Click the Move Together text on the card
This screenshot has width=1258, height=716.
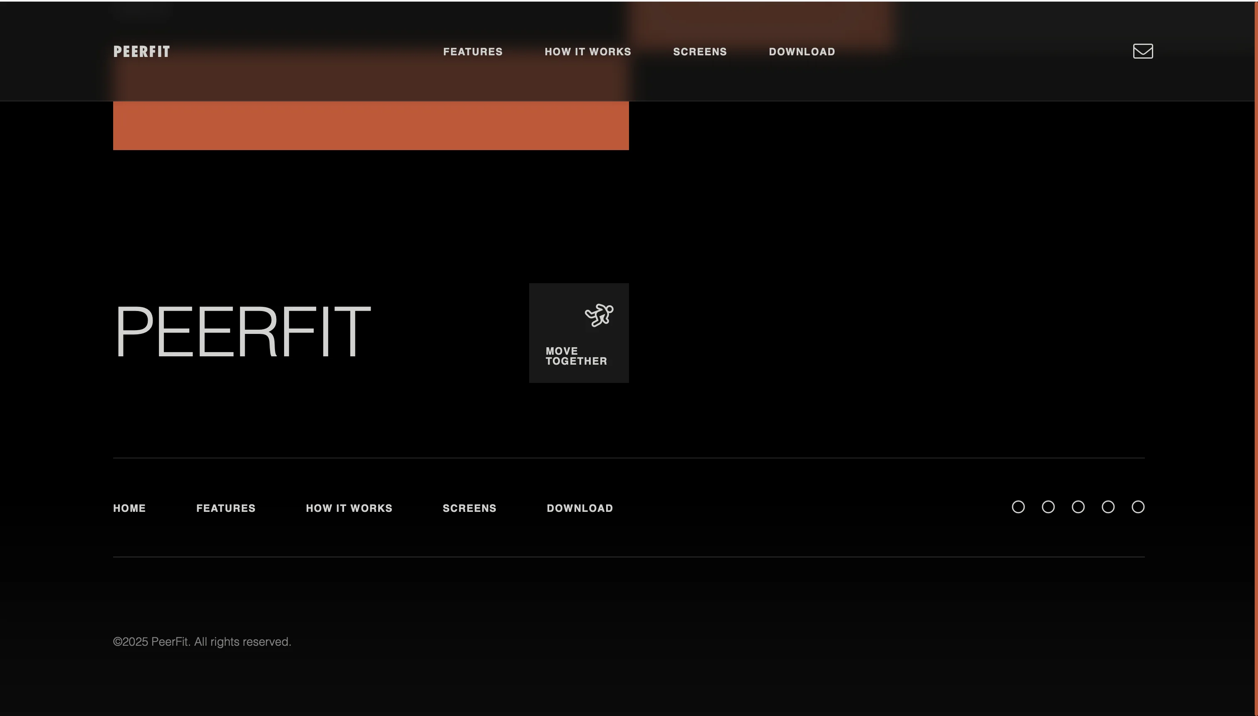(576, 356)
